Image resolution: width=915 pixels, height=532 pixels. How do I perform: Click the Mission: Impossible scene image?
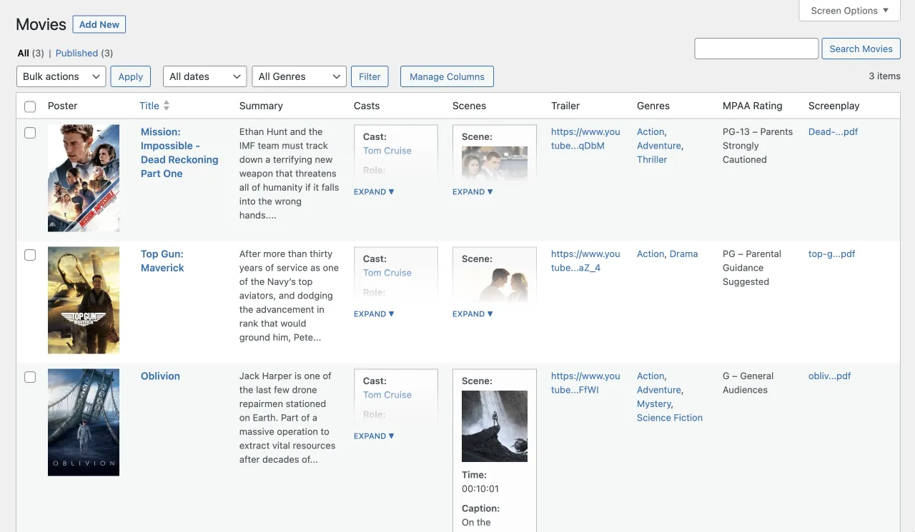click(495, 163)
